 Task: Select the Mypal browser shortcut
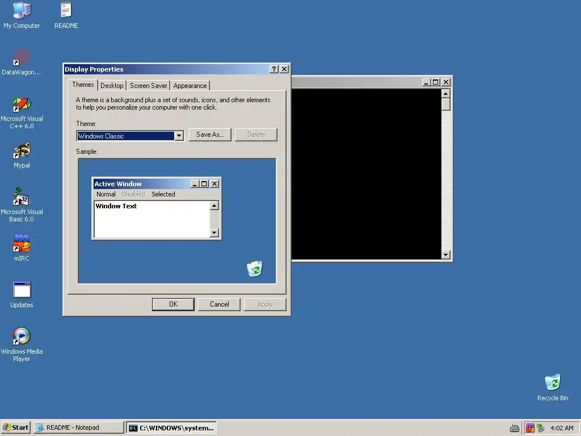(22, 155)
